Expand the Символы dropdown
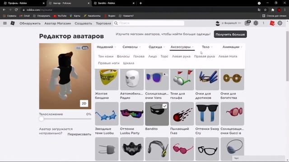This screenshot has height=162, width=289. (x=131, y=47)
